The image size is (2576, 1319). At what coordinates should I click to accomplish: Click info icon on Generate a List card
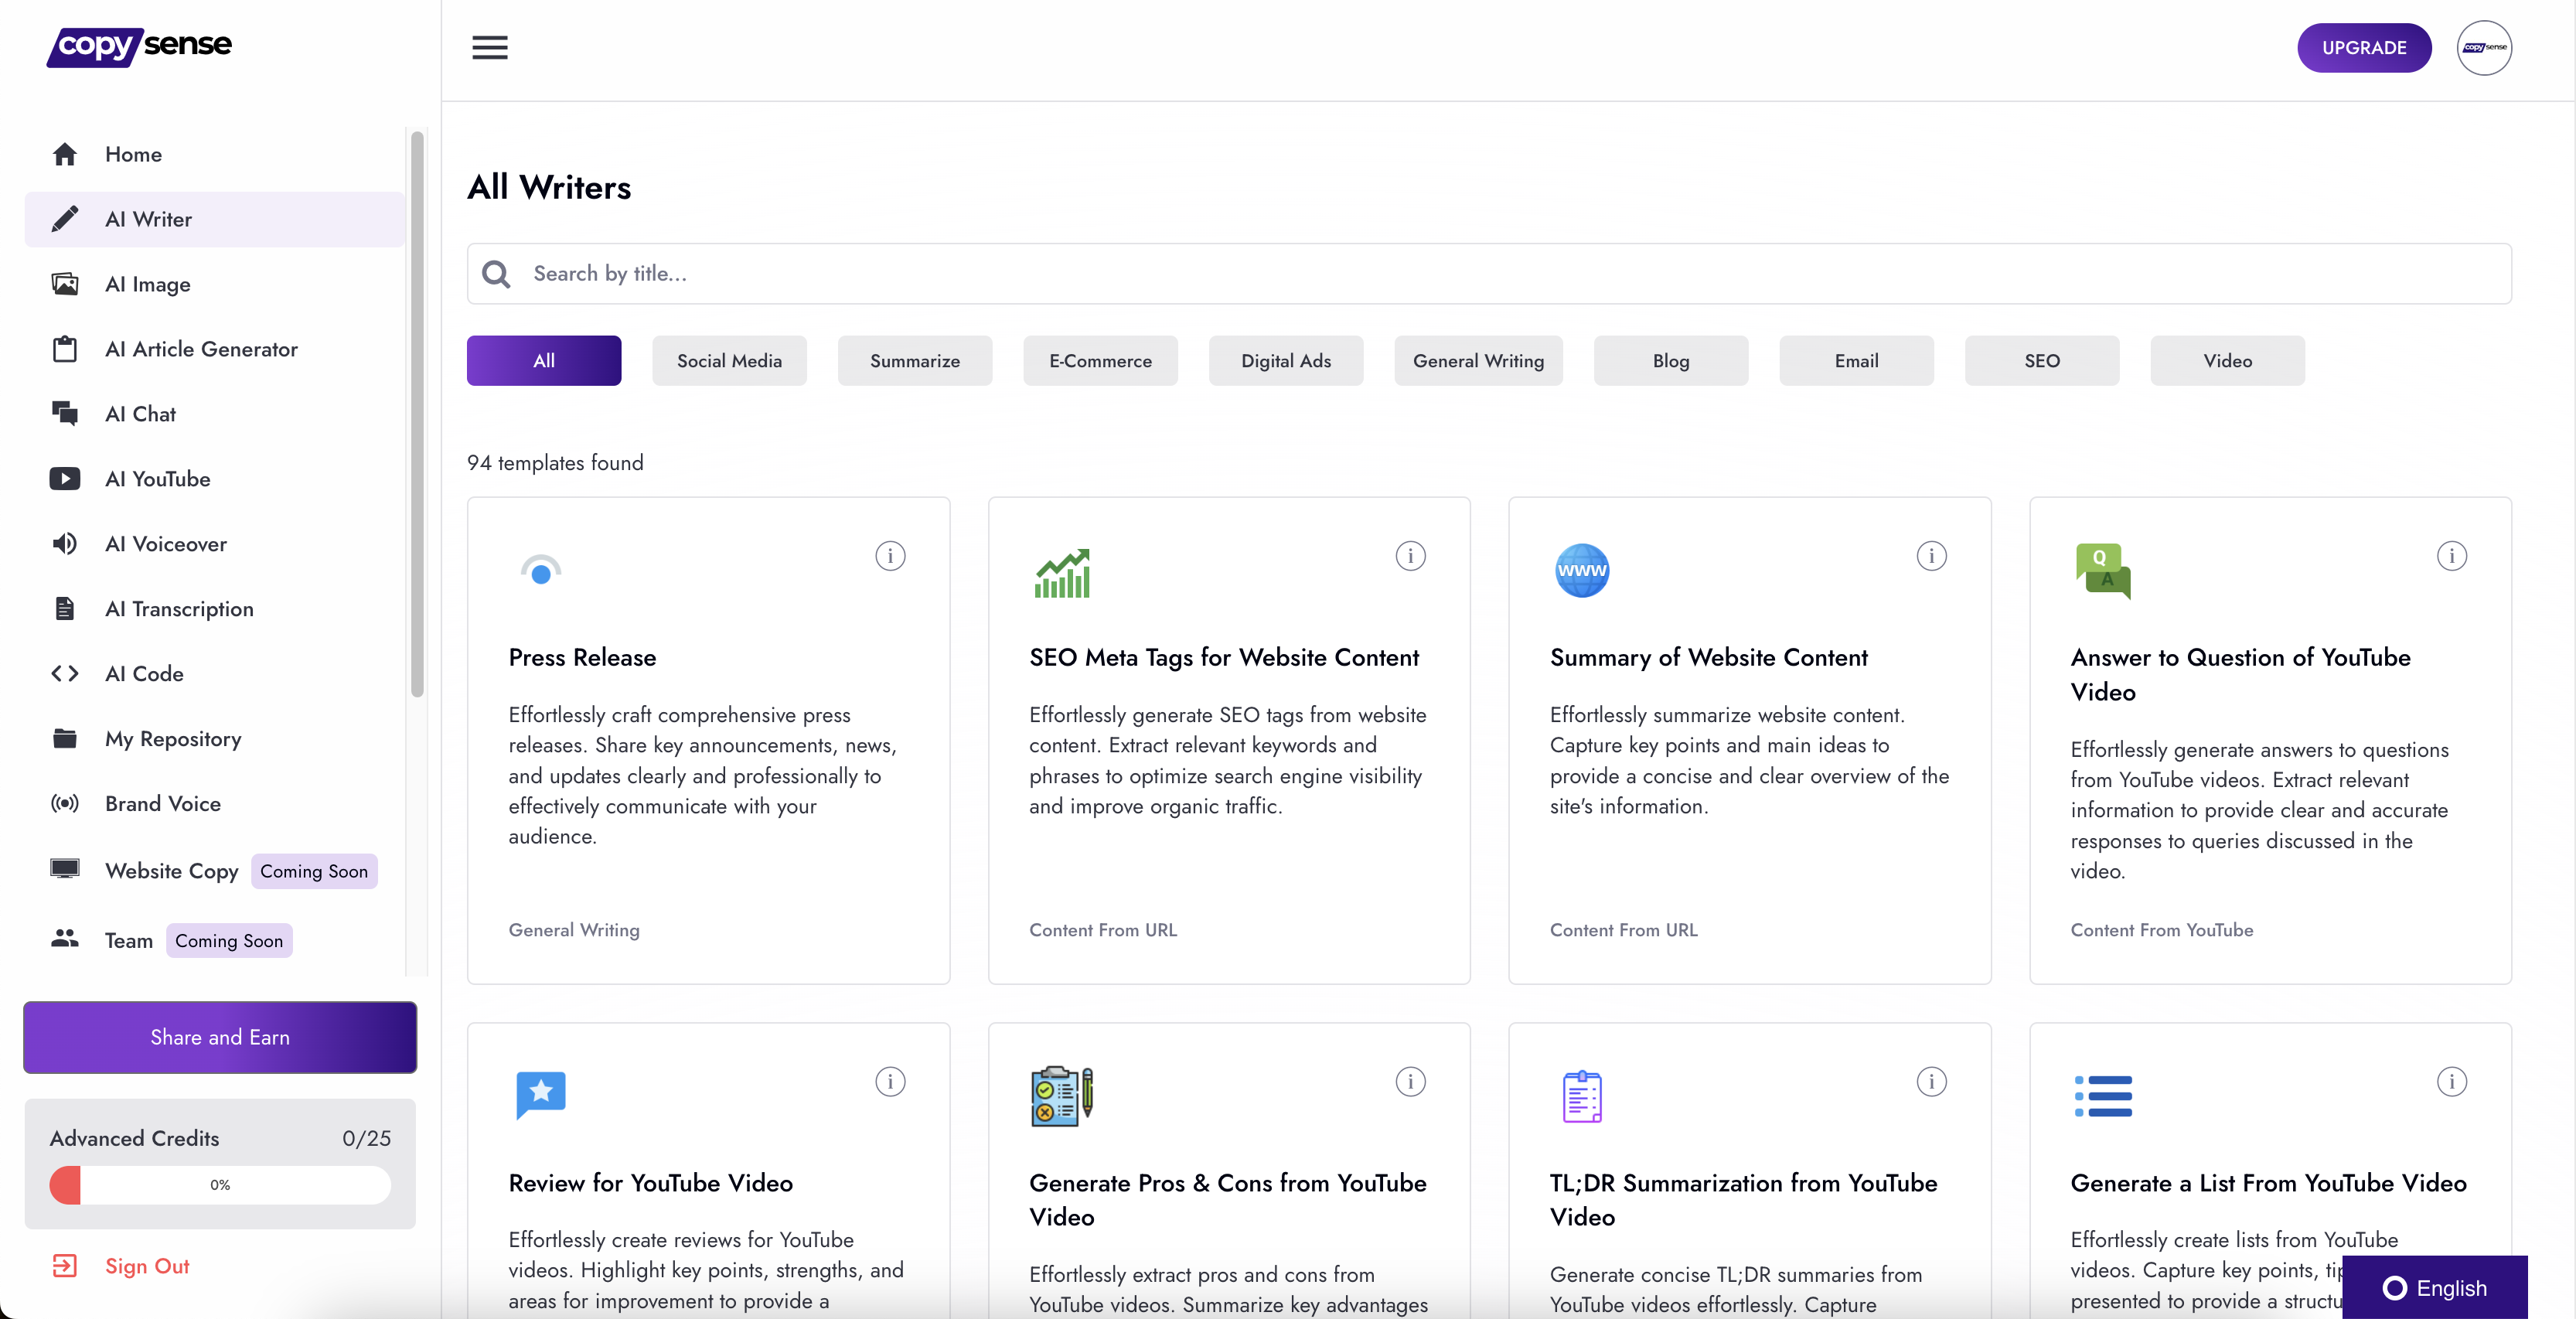[x=2451, y=1081]
